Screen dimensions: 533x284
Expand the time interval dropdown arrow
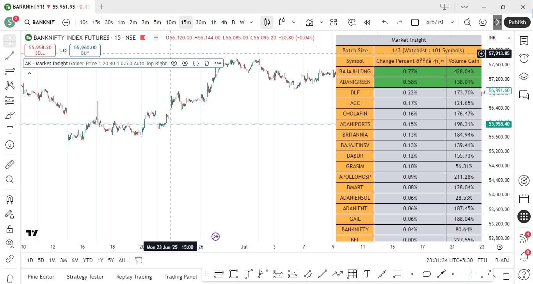click(x=251, y=22)
